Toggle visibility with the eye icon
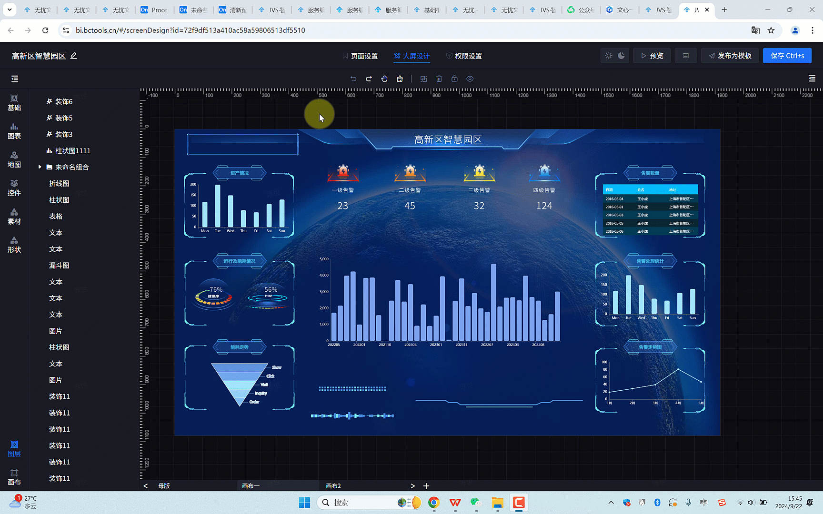 [470, 79]
